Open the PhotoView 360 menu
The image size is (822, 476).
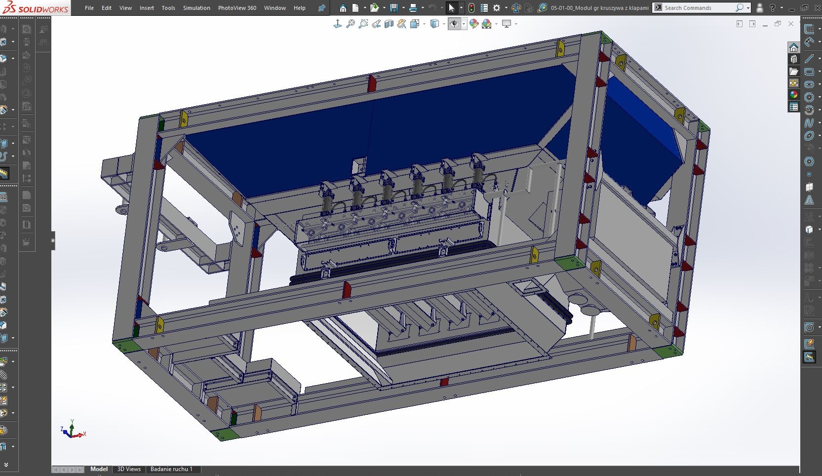237,8
